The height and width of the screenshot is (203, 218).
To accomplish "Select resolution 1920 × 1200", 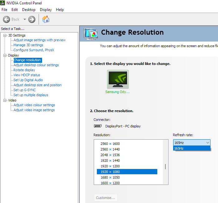I will [x=127, y=166].
